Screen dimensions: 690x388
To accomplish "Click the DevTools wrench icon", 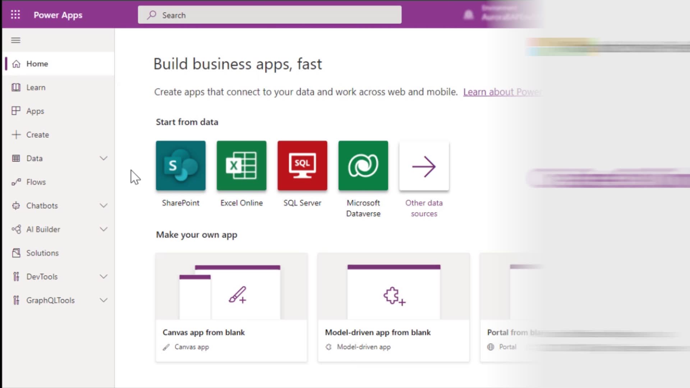I will pyautogui.click(x=16, y=277).
